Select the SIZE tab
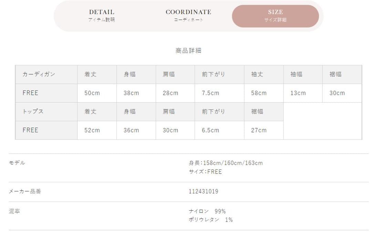 [x=275, y=16]
